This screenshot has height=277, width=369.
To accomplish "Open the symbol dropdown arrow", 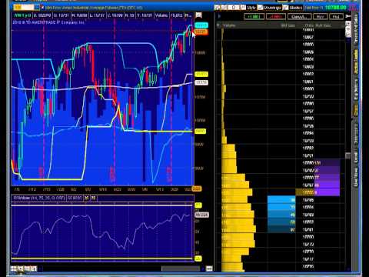I will coord(37,8).
